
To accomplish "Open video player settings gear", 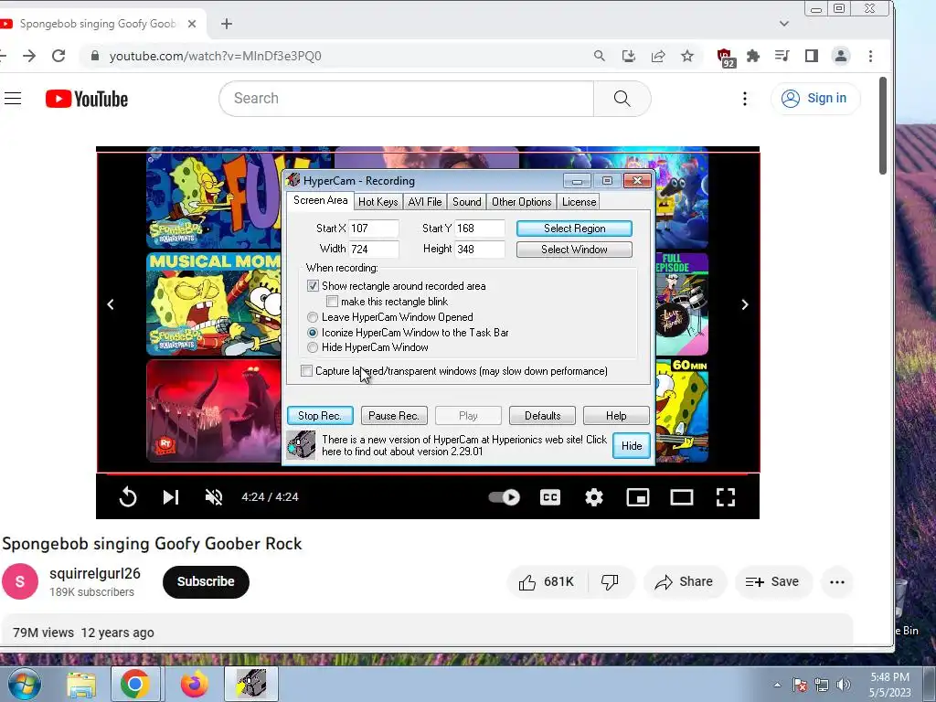I will (594, 496).
